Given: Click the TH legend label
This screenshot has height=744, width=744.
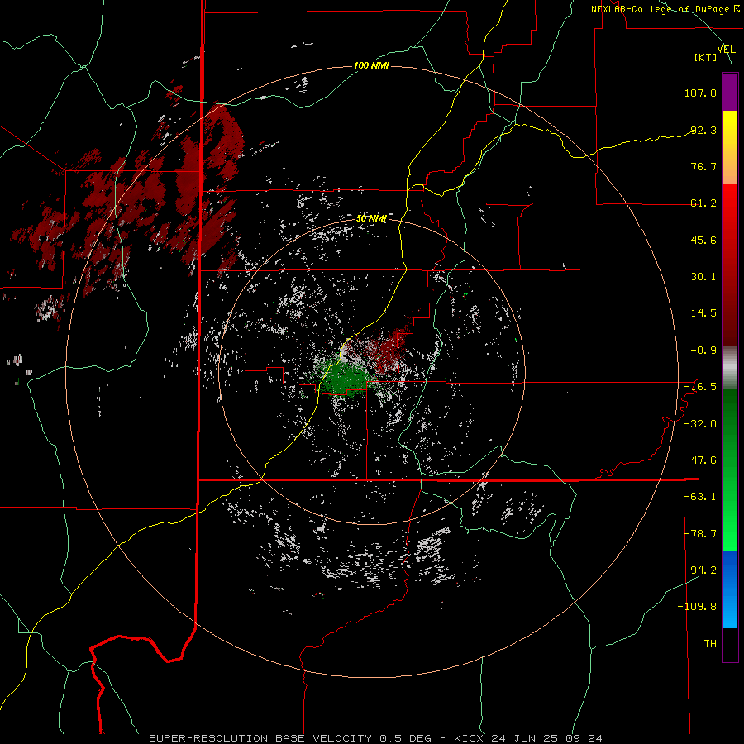Looking at the screenshot, I should [710, 644].
